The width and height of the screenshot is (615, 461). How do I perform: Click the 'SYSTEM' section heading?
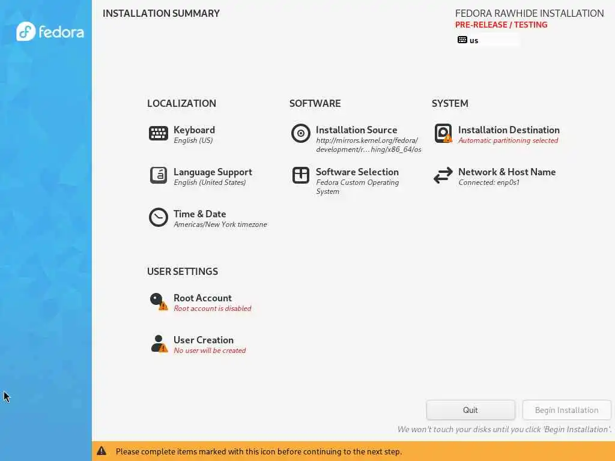click(450, 103)
